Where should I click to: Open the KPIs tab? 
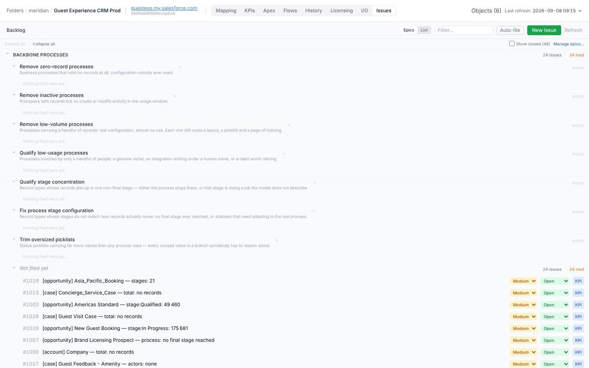pos(250,11)
